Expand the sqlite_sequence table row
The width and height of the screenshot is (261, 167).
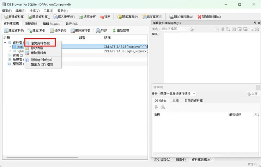pos(10,51)
